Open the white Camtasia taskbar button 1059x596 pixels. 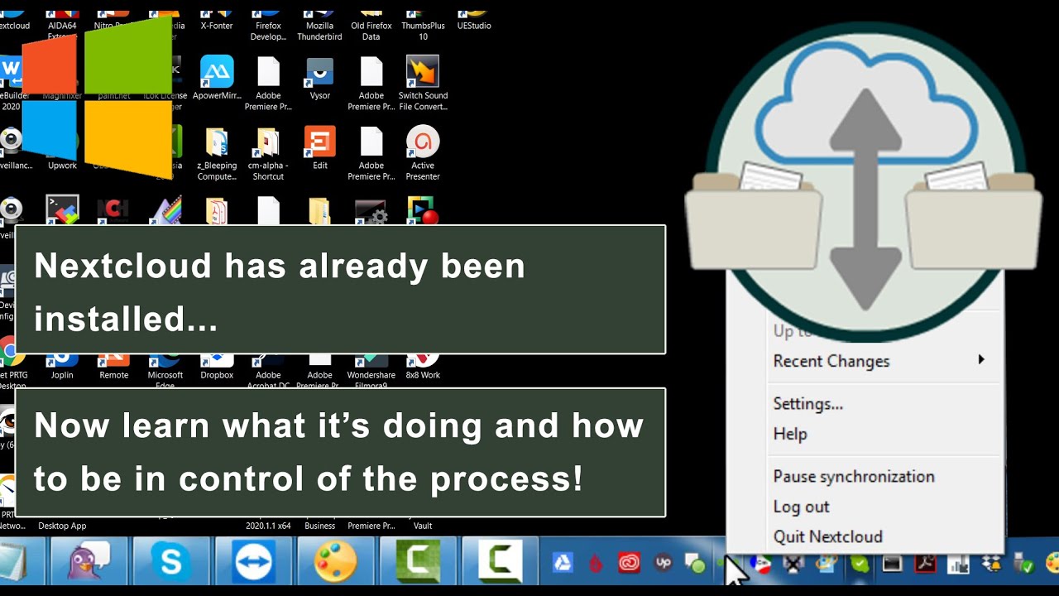pyautogui.click(x=500, y=563)
